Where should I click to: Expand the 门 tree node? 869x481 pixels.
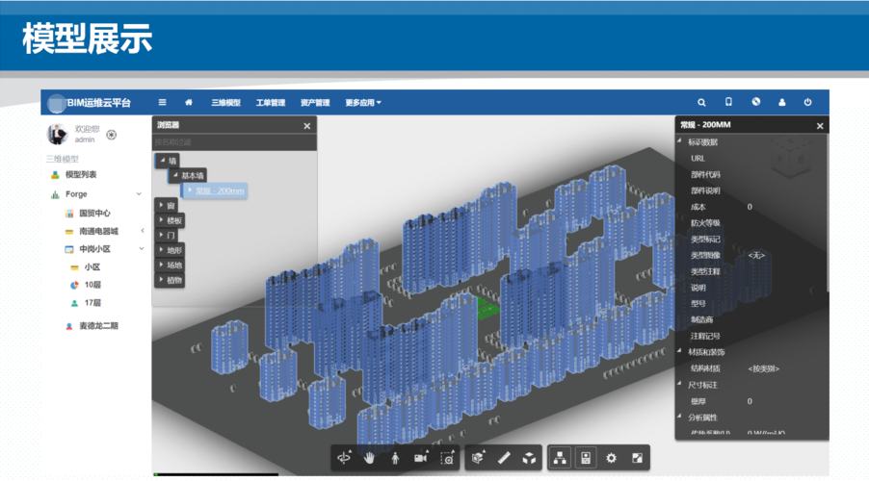point(161,236)
